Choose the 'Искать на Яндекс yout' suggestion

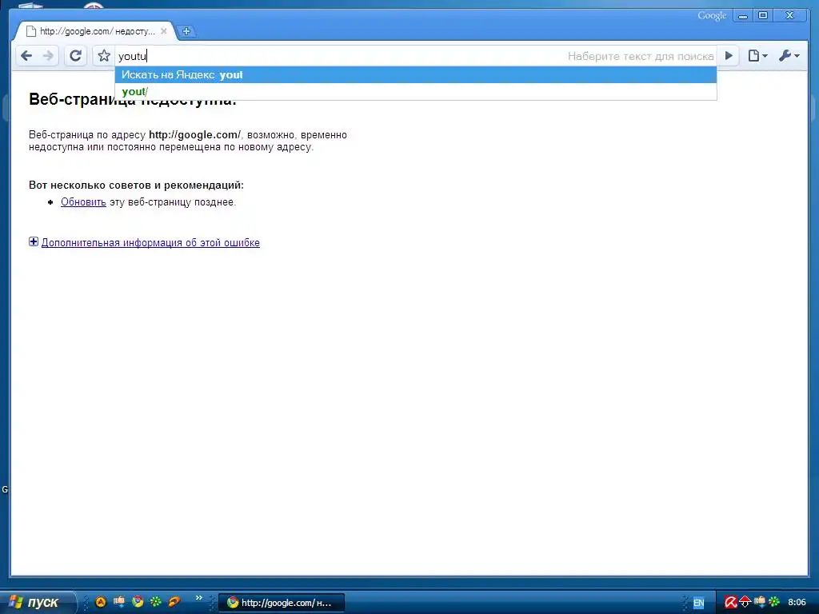pos(416,74)
